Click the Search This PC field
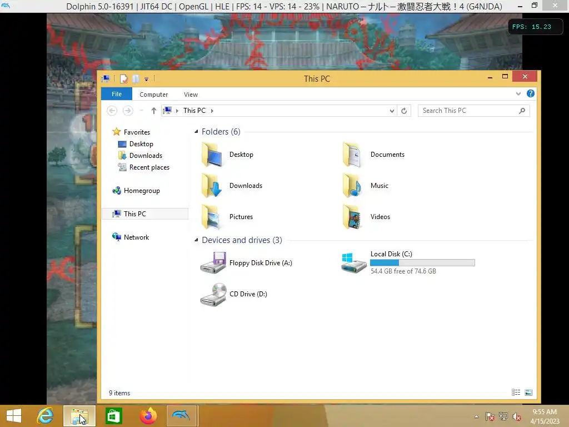 coord(473,111)
